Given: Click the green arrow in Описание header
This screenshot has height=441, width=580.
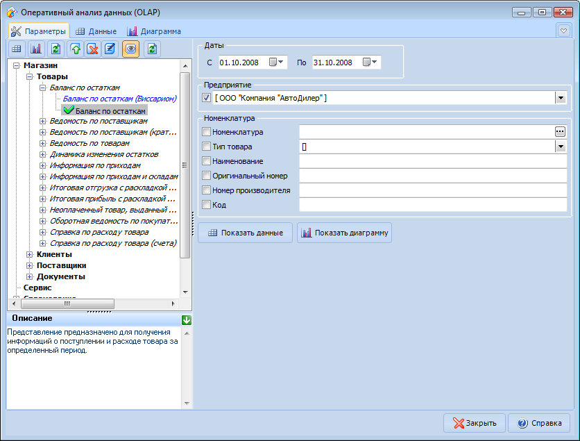Looking at the screenshot, I should [x=186, y=319].
